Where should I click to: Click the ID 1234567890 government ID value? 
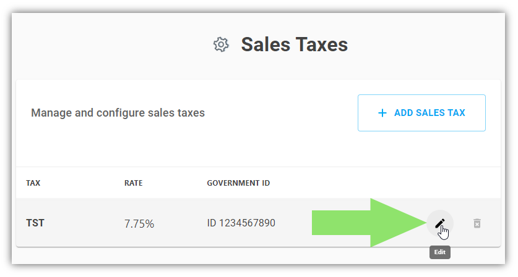[241, 223]
